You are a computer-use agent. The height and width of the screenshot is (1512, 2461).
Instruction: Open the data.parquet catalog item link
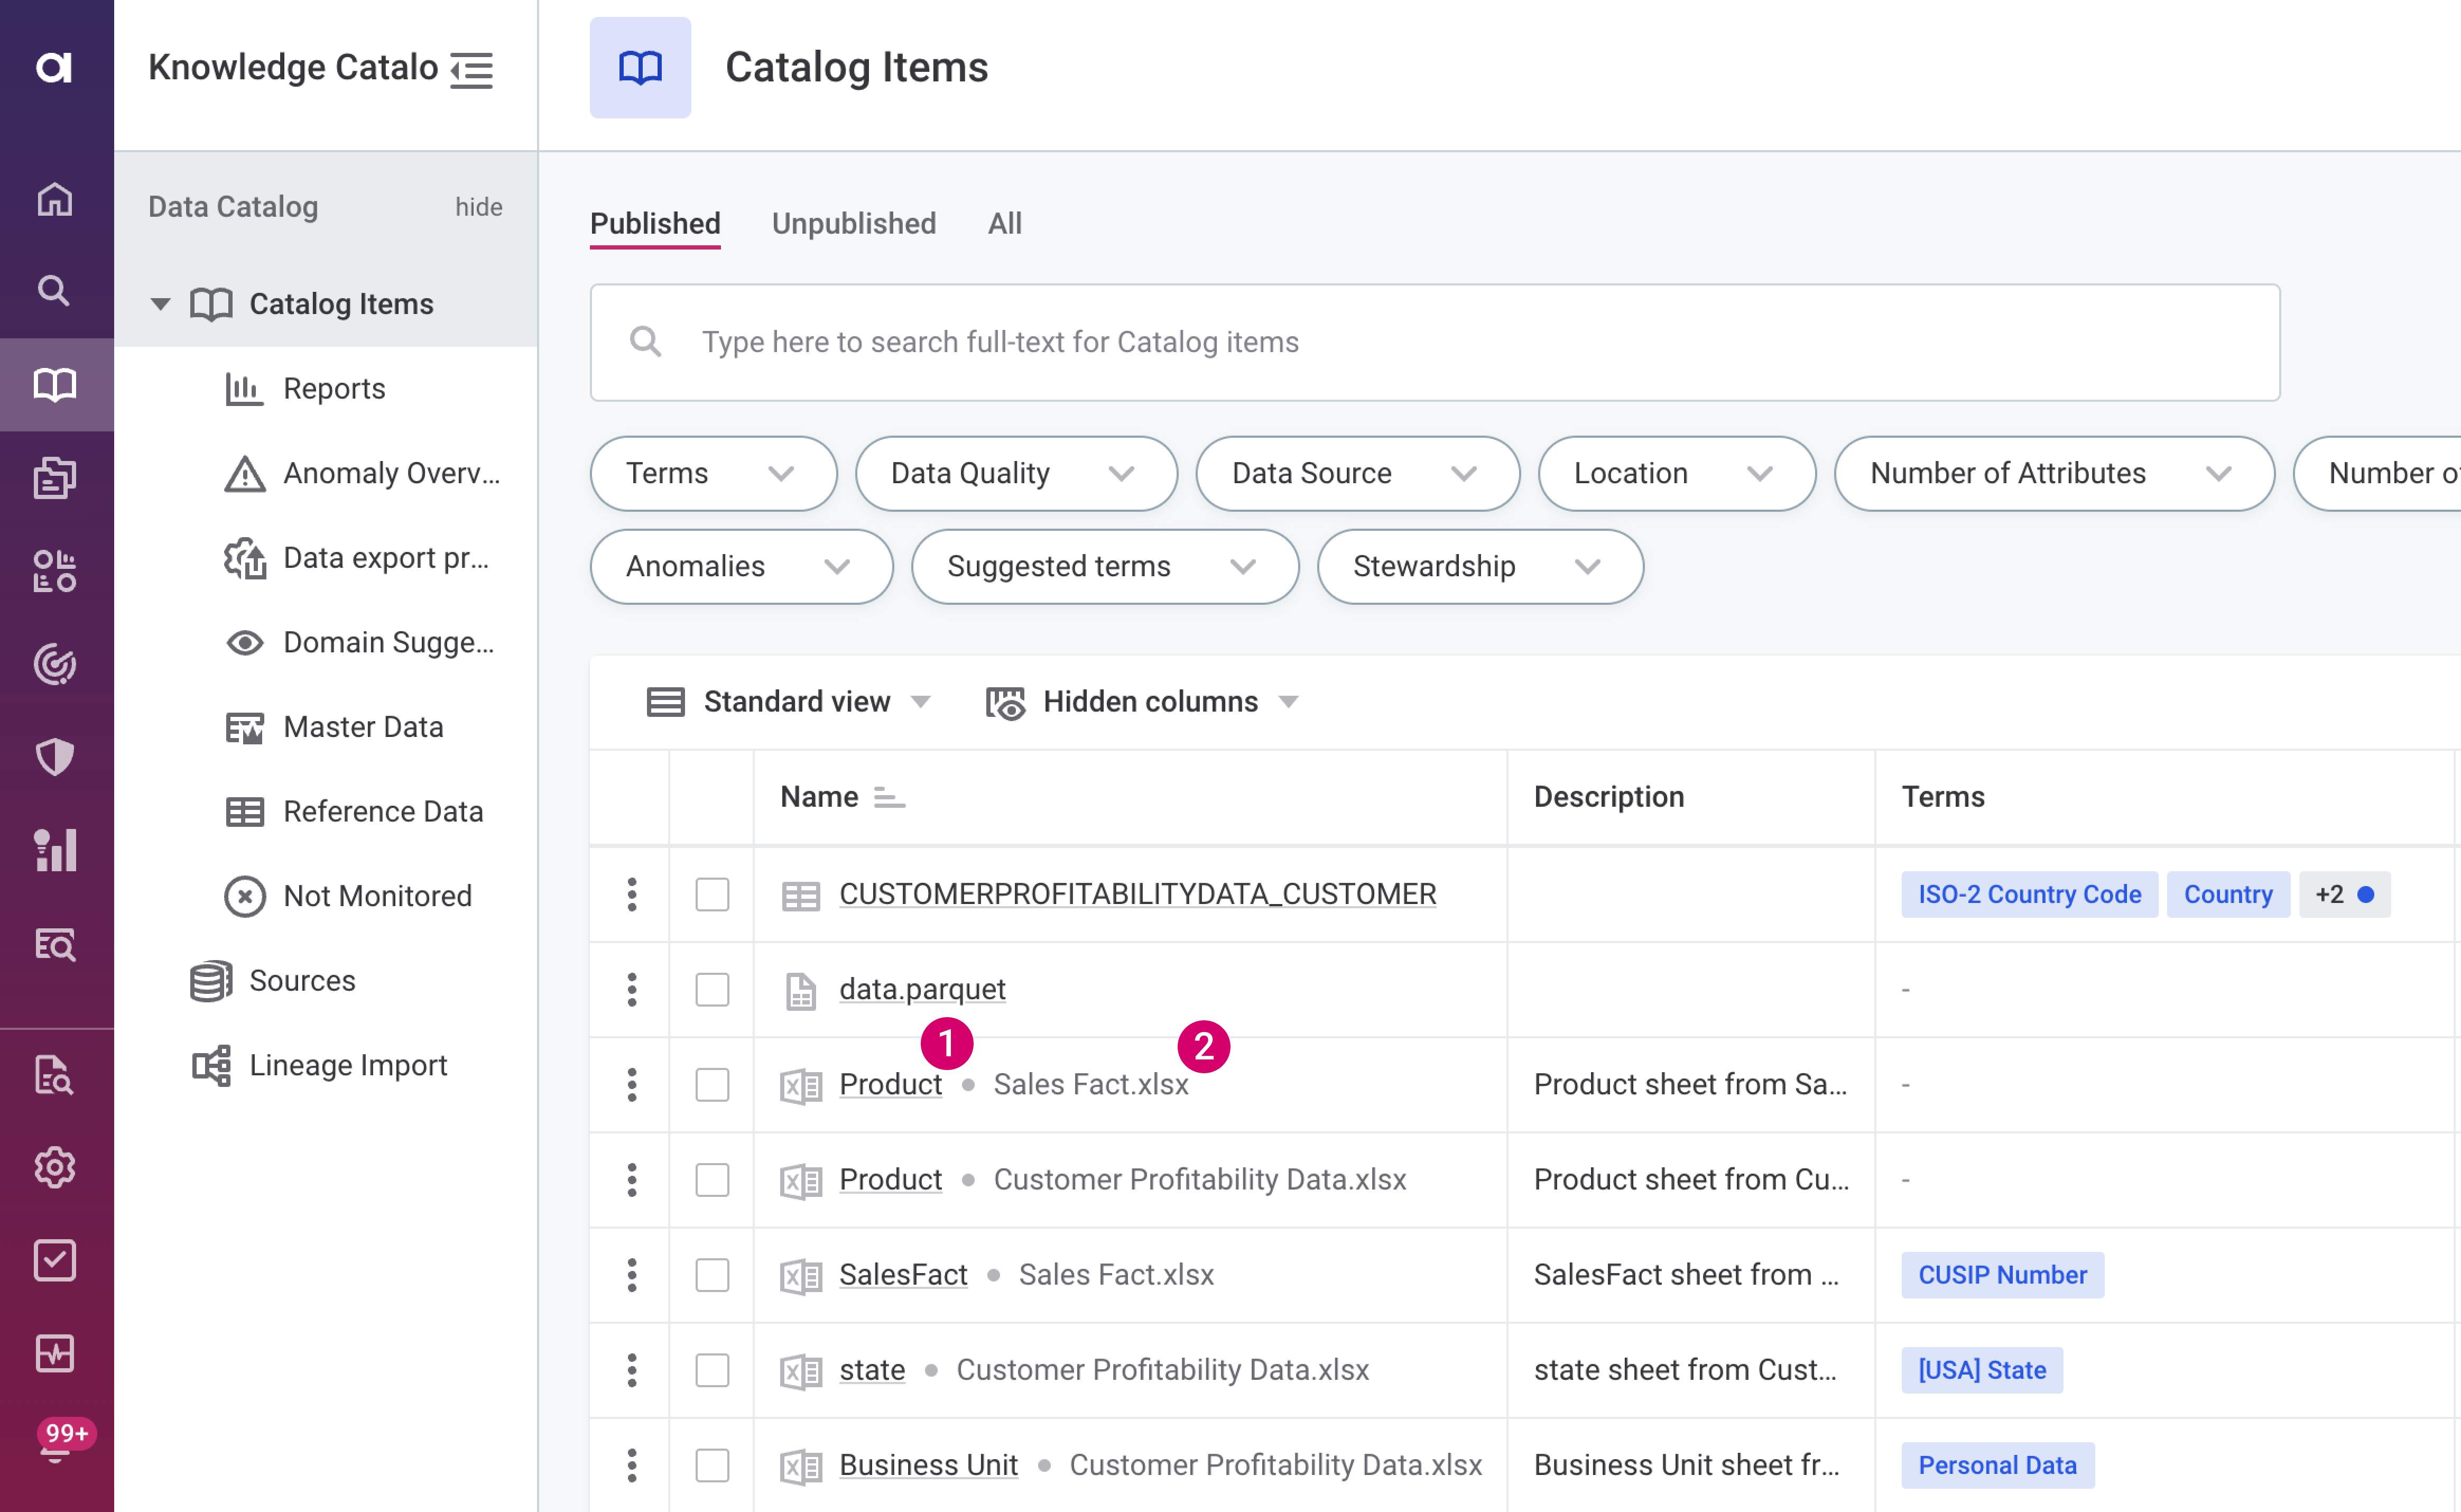point(922,989)
